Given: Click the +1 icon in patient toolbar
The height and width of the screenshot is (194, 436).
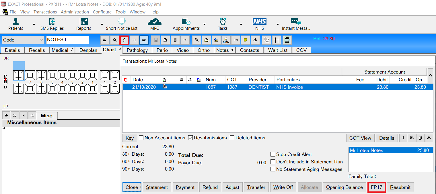Looking at the screenshot, I should click(x=134, y=40).
